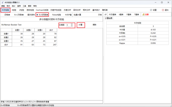172x107 pixels.
Task: Switch to the Z检验 tab
Action: pos(22,10)
